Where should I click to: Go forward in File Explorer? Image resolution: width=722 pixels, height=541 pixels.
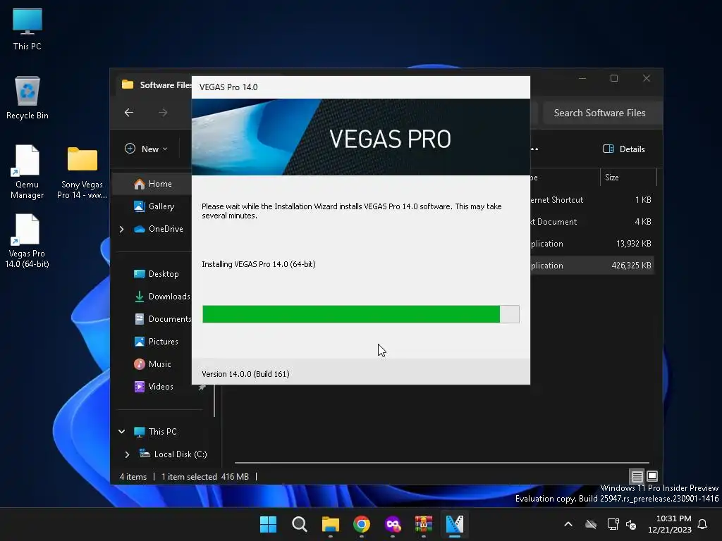click(163, 112)
